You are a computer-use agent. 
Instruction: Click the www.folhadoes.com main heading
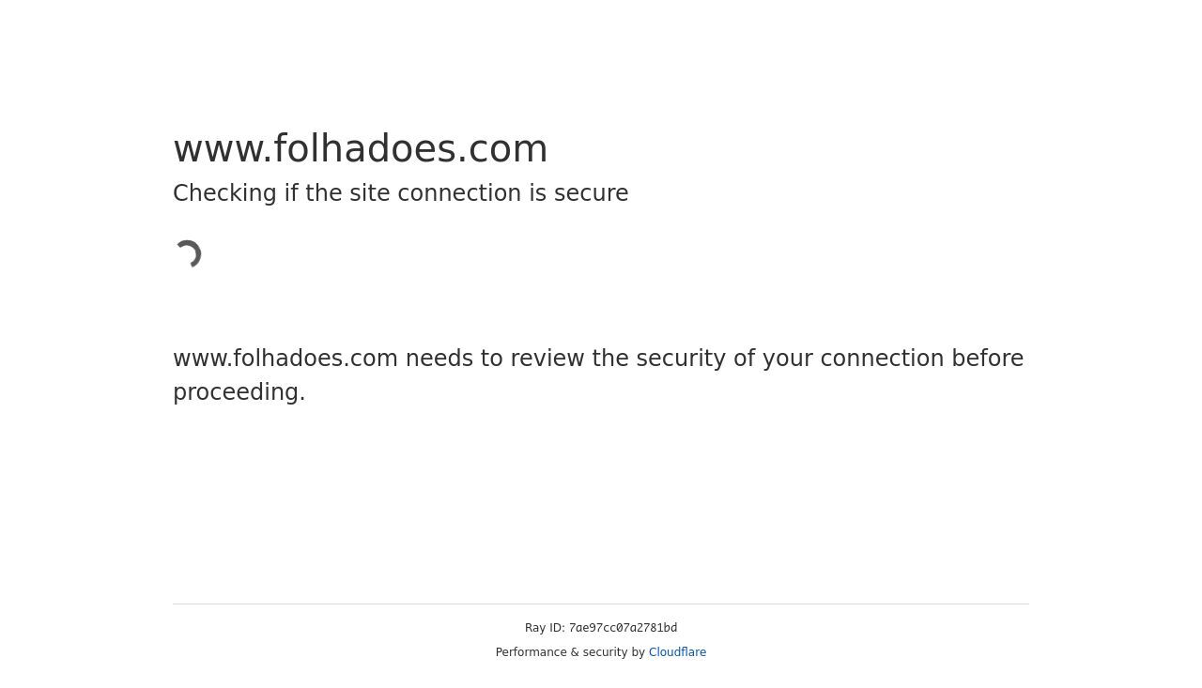[360, 149]
